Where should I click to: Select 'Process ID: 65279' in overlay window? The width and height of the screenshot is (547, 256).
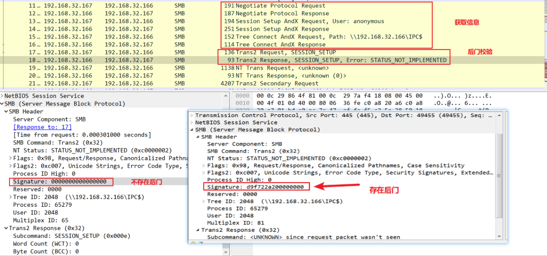(x=237, y=208)
